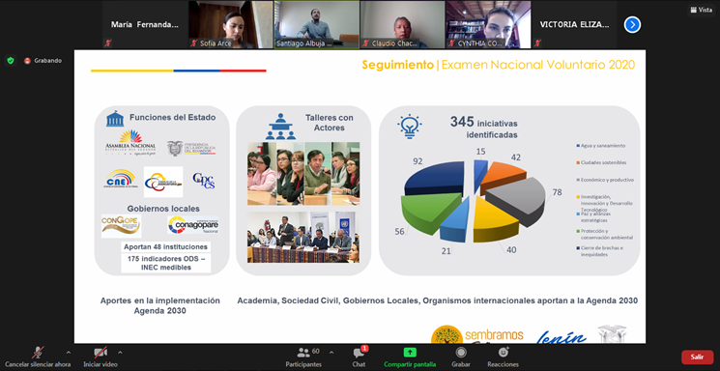Unmute microphone with Cancelar silenciar ahora

(38, 357)
